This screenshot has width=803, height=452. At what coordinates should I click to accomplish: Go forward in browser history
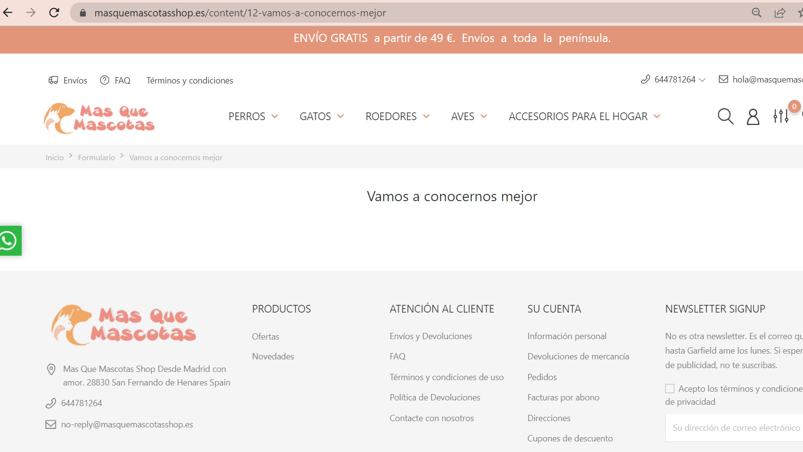[31, 13]
